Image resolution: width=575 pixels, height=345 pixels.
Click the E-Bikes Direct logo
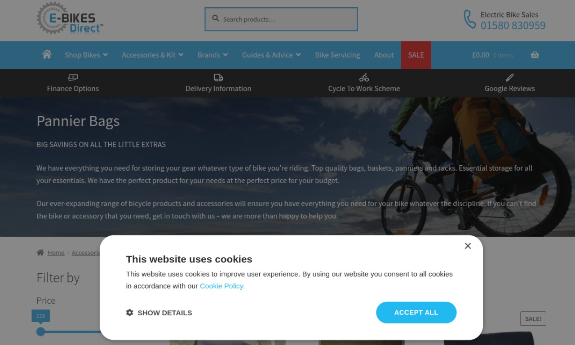(x=70, y=18)
